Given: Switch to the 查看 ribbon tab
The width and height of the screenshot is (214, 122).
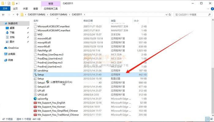Looking at the screenshot, I should tap(36, 9).
